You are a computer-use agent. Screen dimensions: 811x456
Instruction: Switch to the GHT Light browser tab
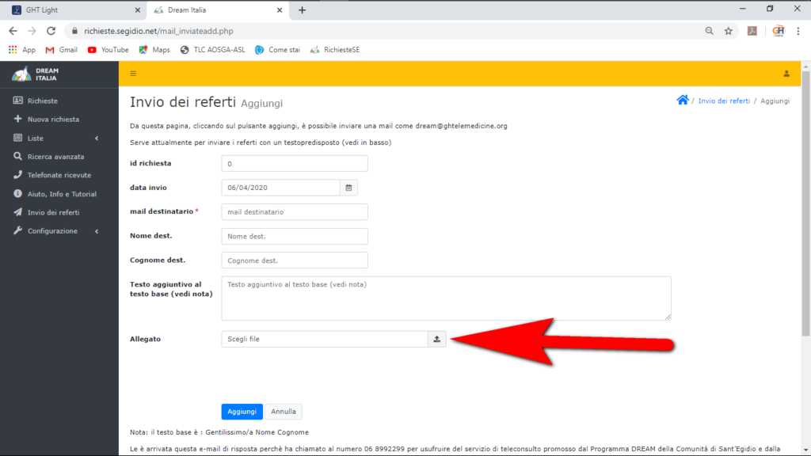point(71,10)
